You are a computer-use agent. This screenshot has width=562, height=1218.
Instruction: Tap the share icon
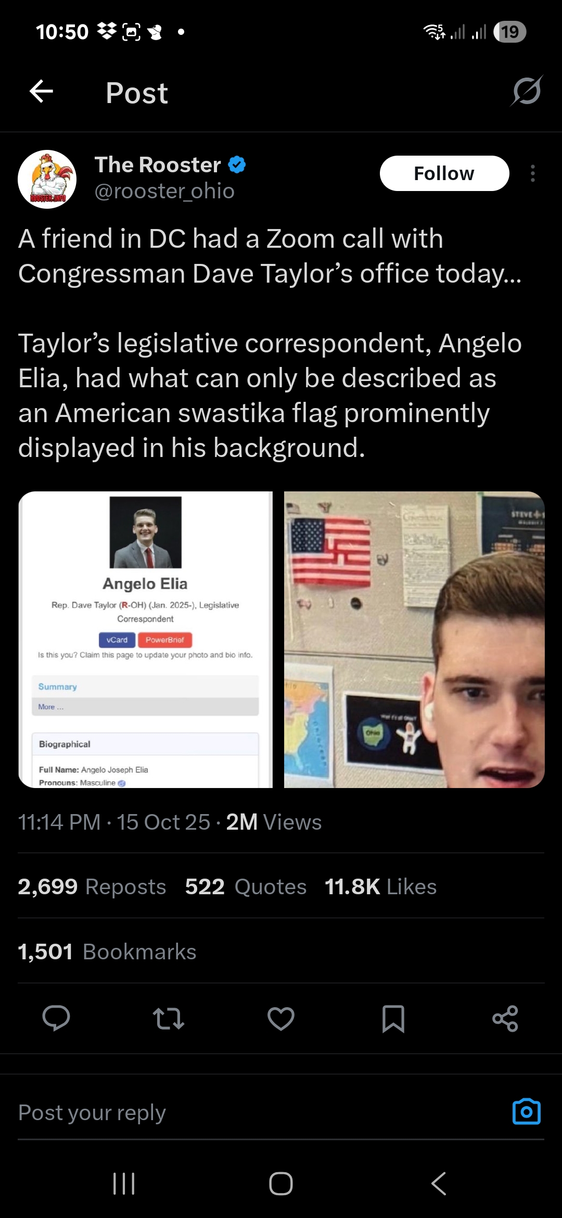coord(505,1019)
